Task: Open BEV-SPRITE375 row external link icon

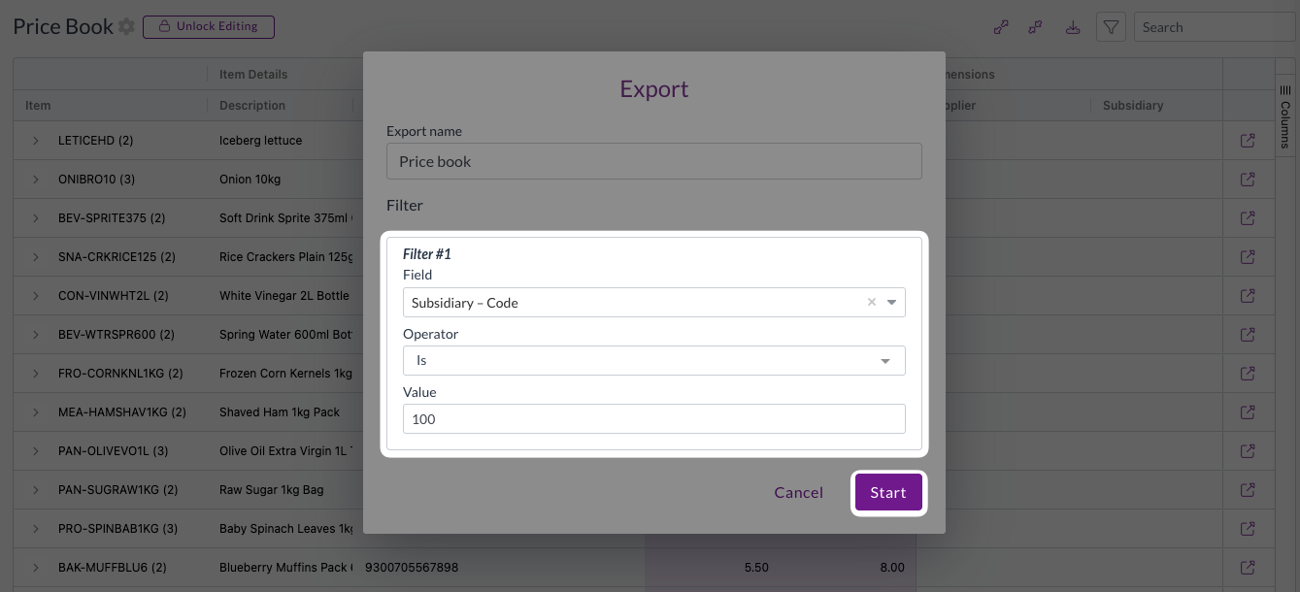Action: click(x=1248, y=218)
